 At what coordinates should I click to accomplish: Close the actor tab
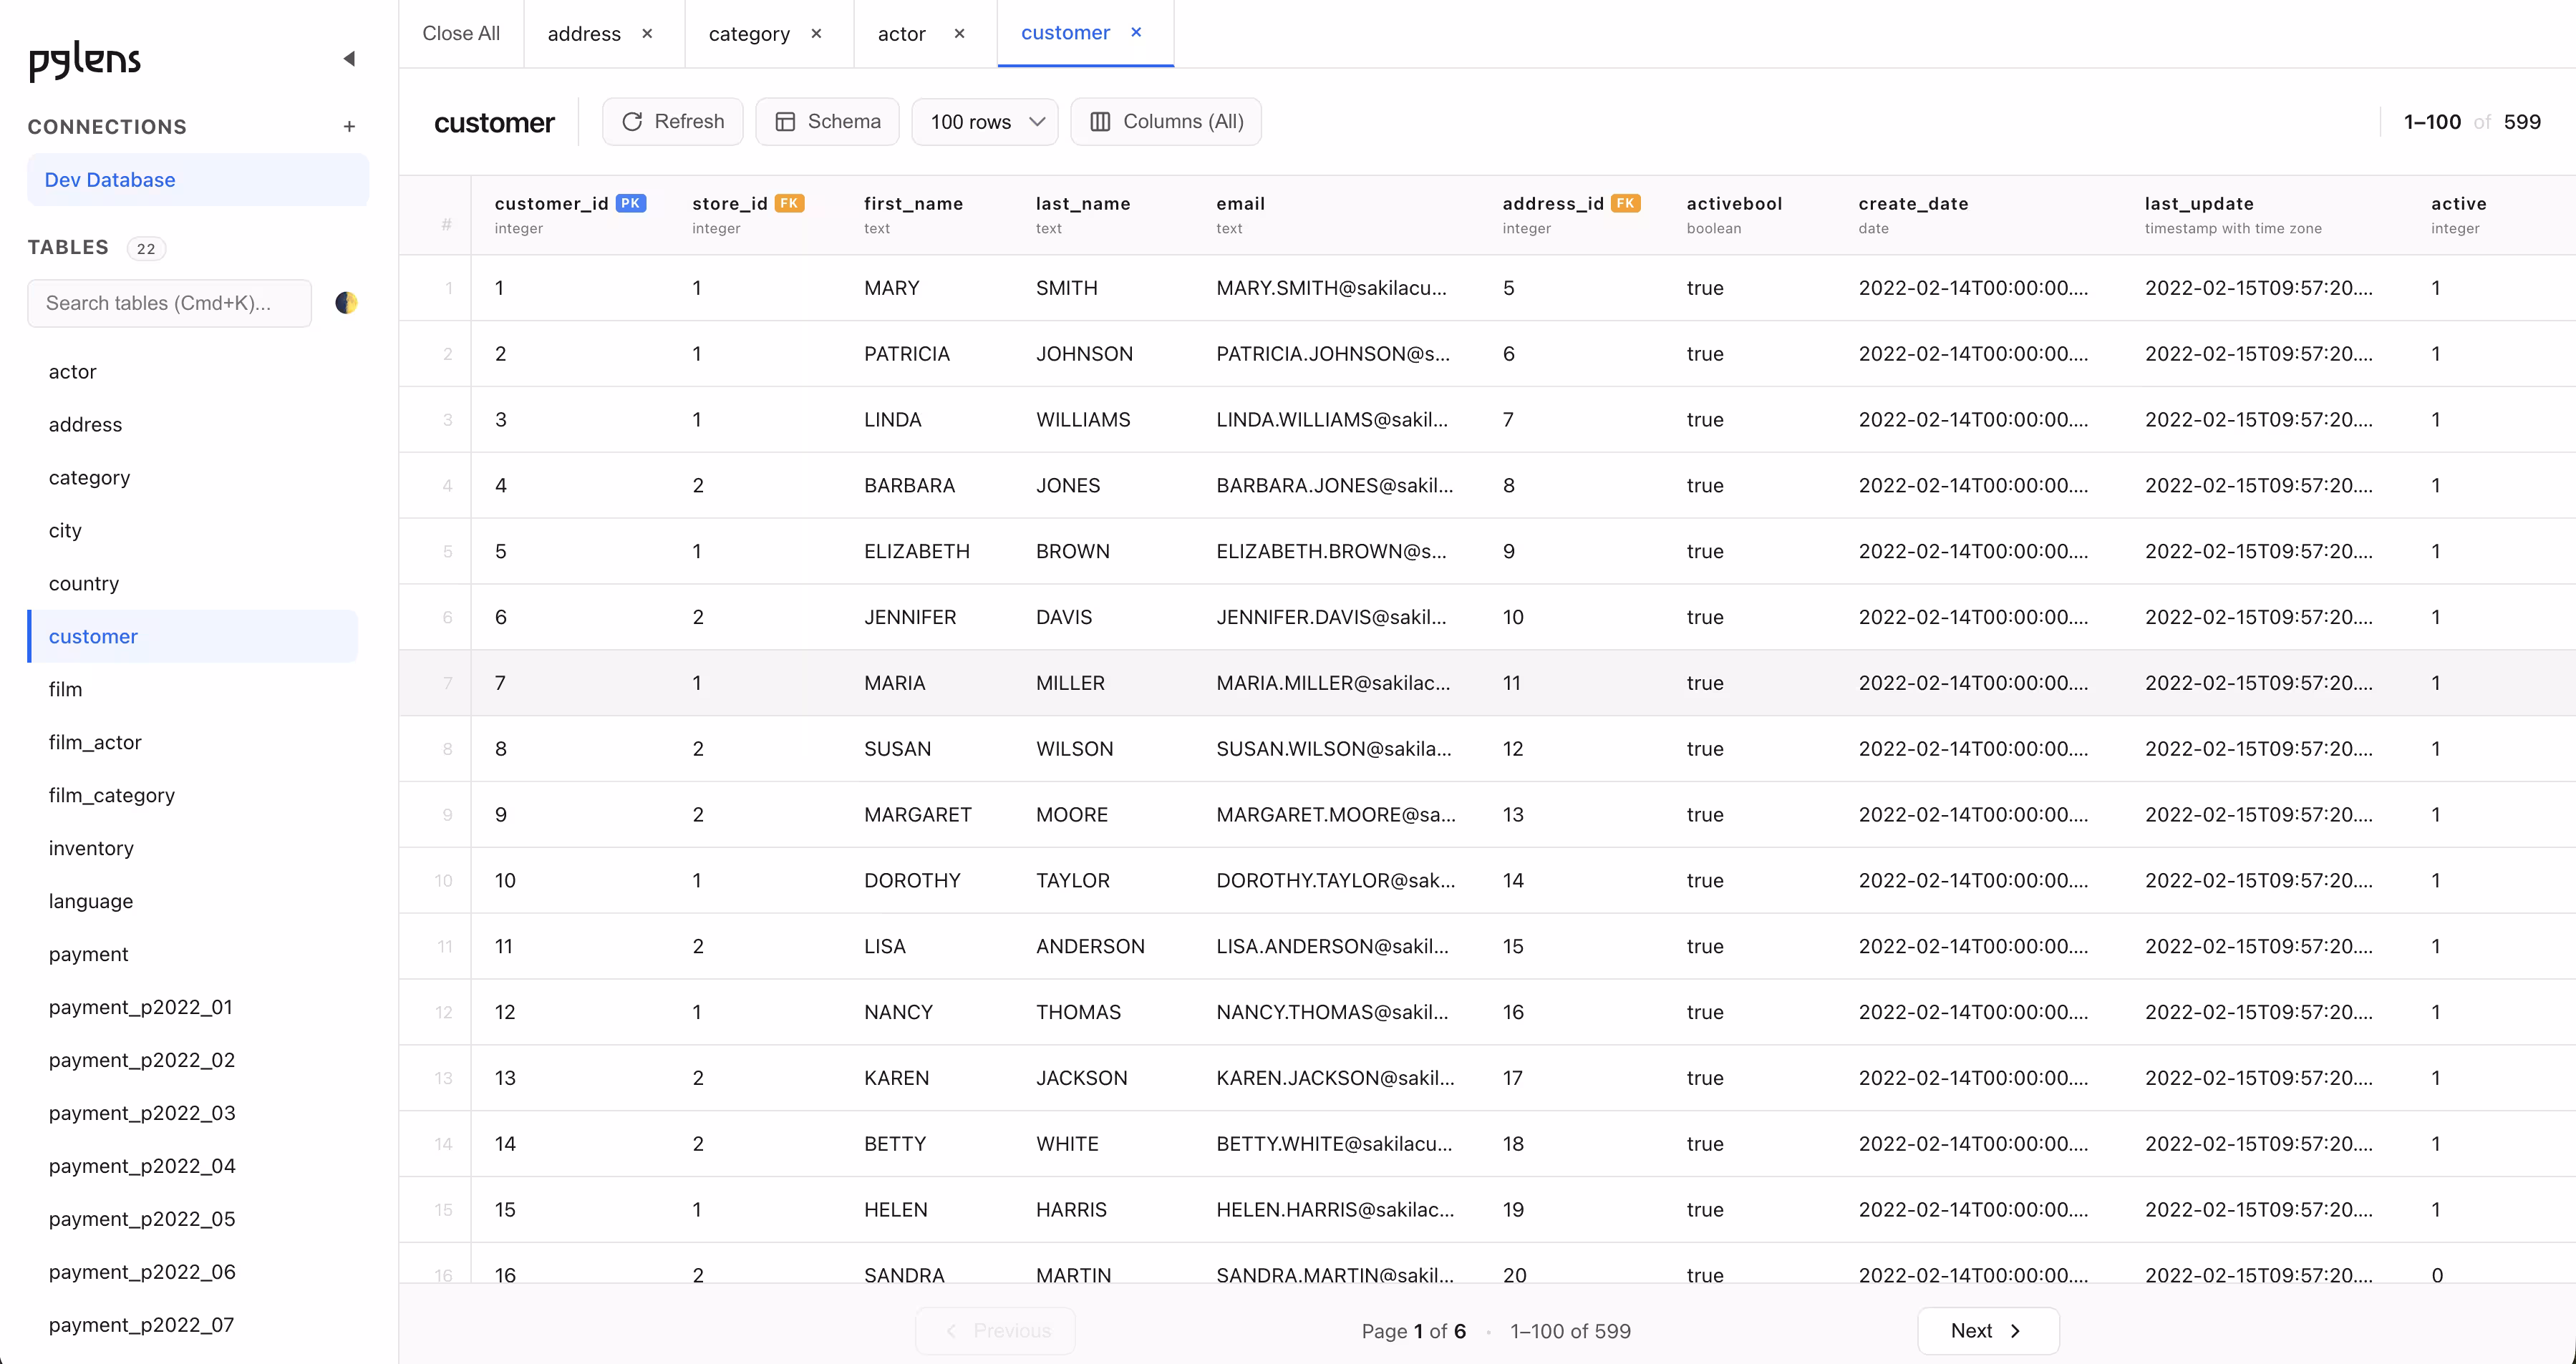(x=959, y=34)
